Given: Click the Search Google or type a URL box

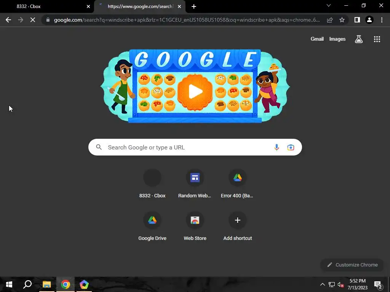Looking at the screenshot, I should (195, 147).
